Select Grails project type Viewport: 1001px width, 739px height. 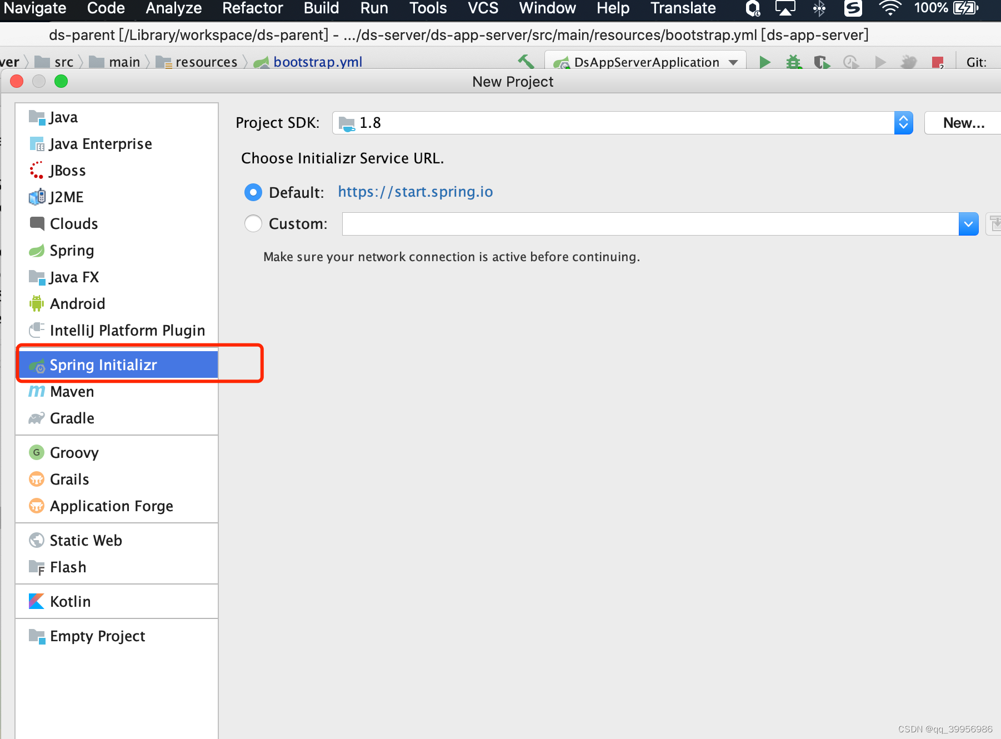point(117,480)
